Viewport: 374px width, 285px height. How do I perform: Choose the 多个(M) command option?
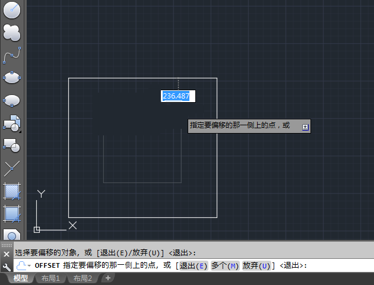[x=224, y=265]
